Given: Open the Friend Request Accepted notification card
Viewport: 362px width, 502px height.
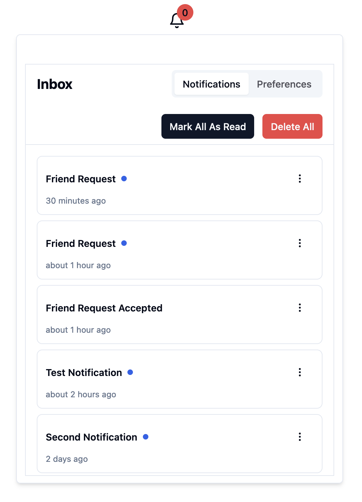Looking at the screenshot, I should [180, 315].
